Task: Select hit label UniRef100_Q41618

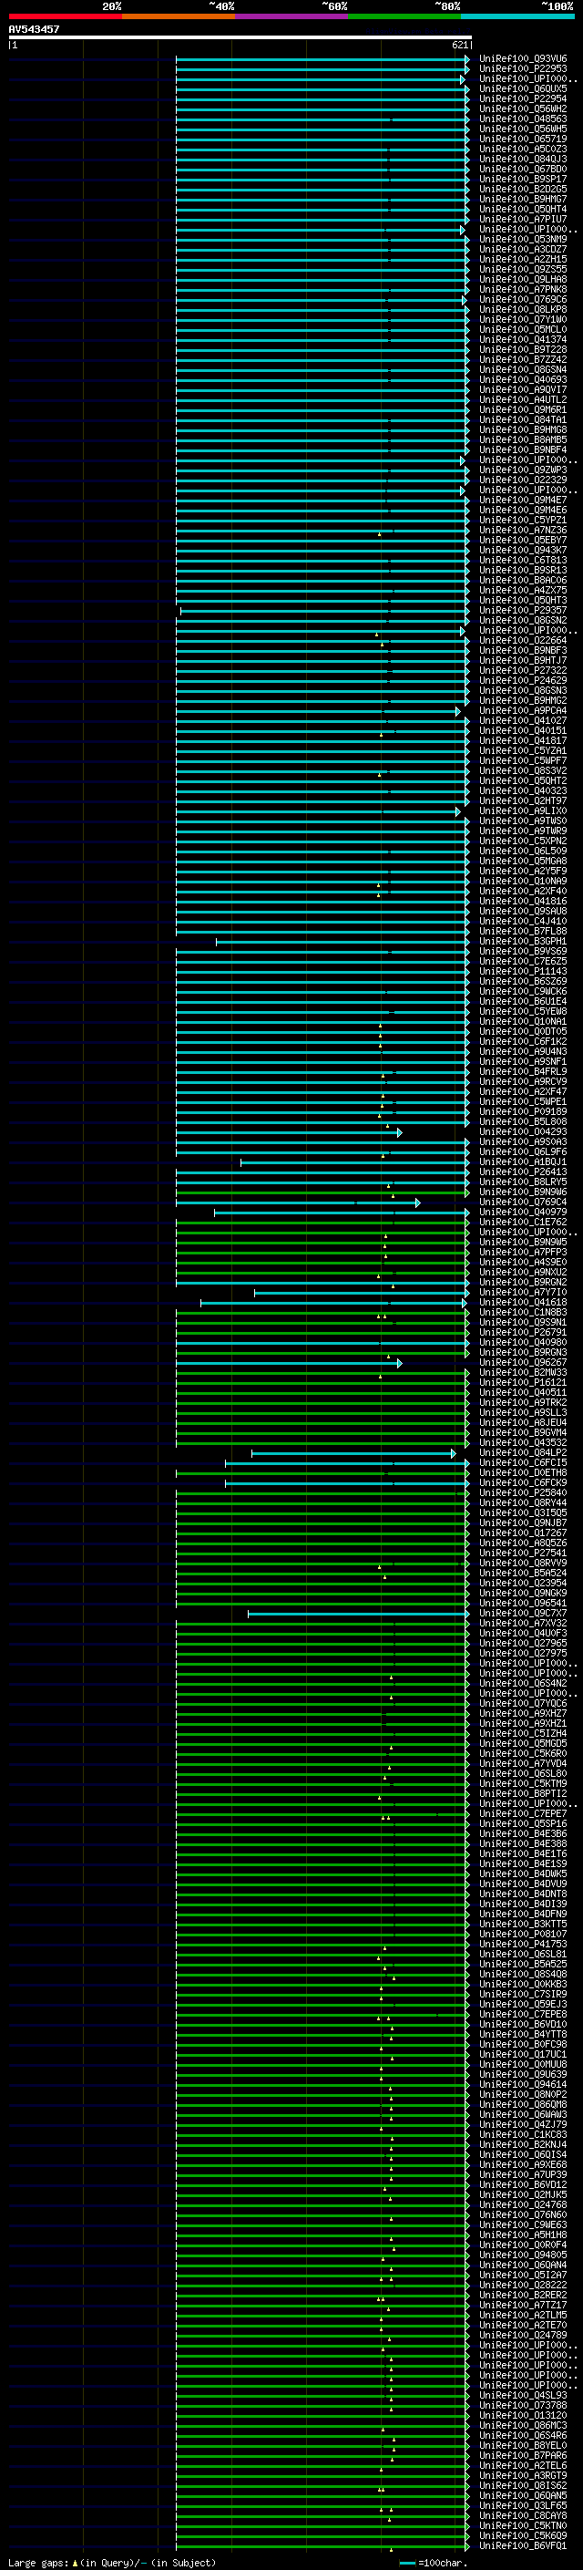Action: click(523, 1302)
